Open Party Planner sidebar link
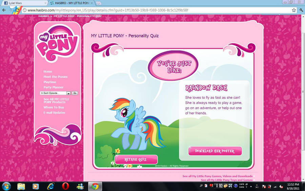This screenshot has height=191, width=305. pyautogui.click(x=54, y=87)
